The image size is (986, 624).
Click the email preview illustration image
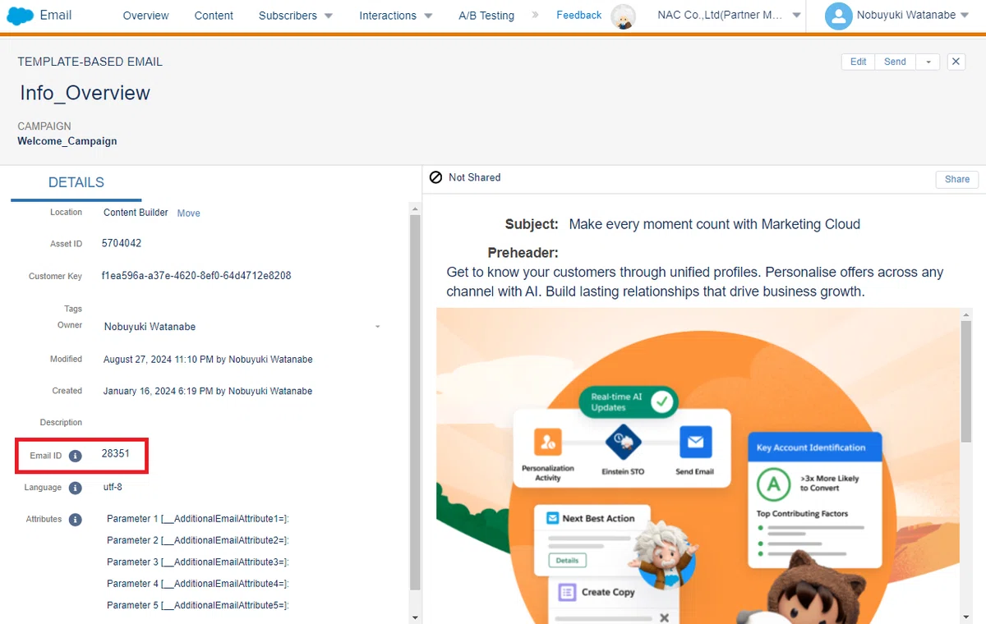698,466
